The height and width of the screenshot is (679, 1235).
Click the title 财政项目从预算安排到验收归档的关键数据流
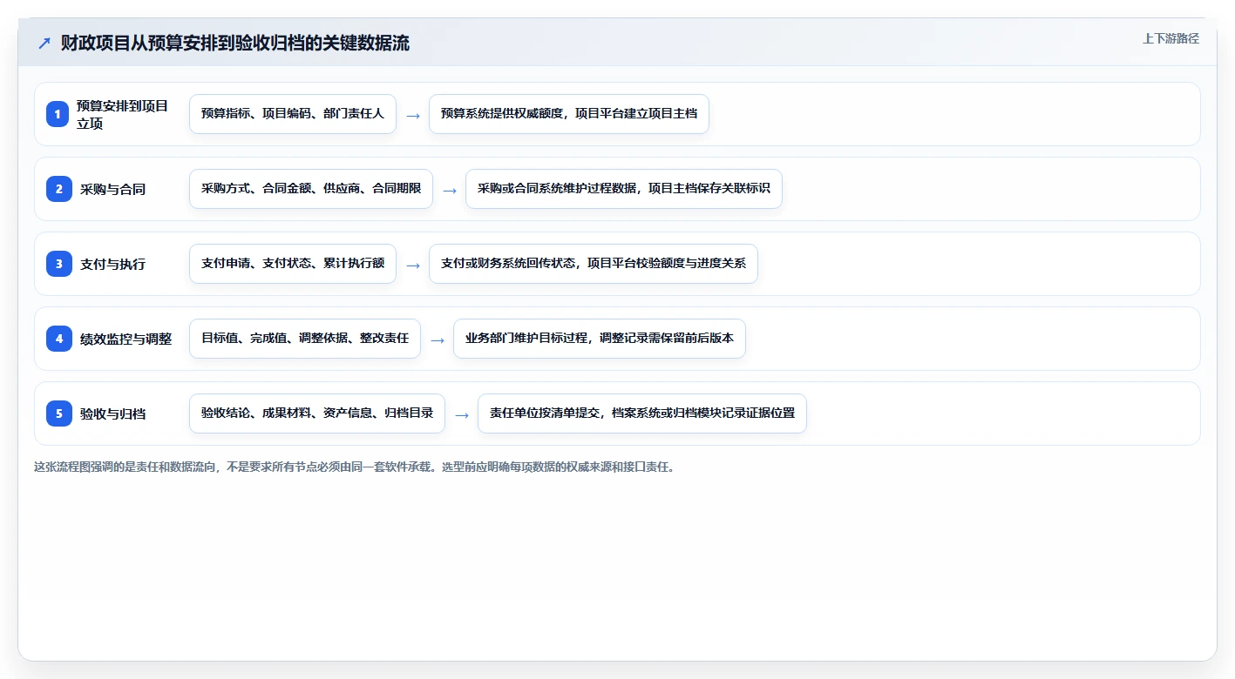(x=235, y=44)
